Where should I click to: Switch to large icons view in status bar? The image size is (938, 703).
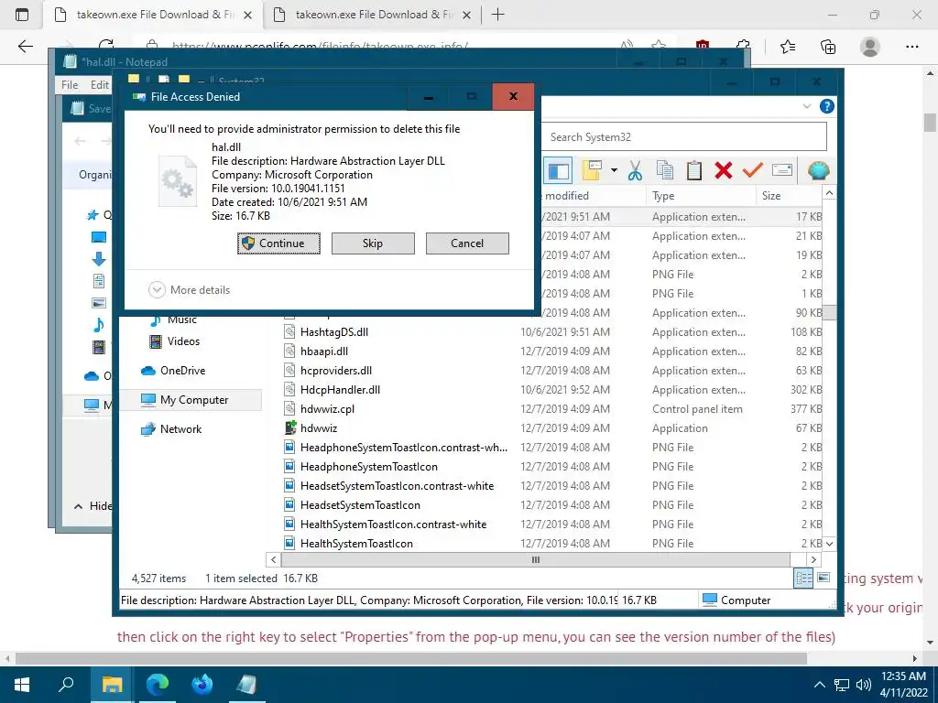coord(823,579)
